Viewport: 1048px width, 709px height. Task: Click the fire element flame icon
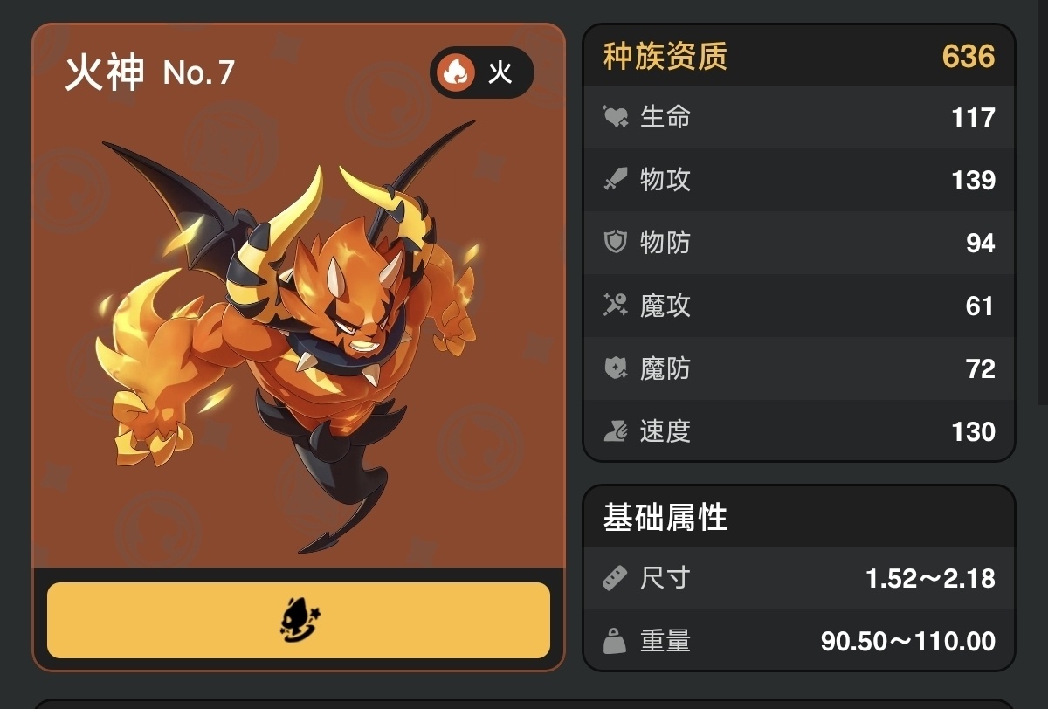tap(455, 72)
